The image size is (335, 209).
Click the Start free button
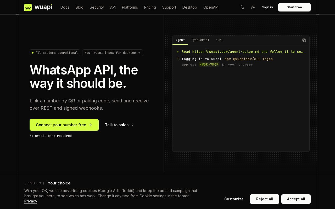pyautogui.click(x=294, y=7)
